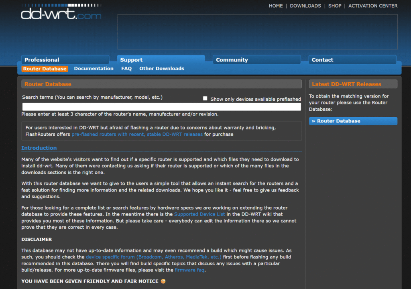Click the empty banner box in header
Image resolution: width=411 pixels, height=289 pixels.
tap(257, 32)
